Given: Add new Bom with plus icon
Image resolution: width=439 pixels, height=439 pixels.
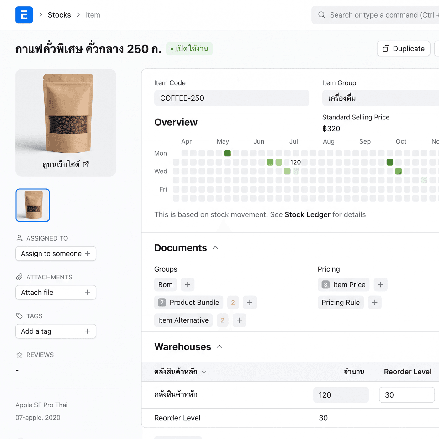Looking at the screenshot, I should point(188,285).
